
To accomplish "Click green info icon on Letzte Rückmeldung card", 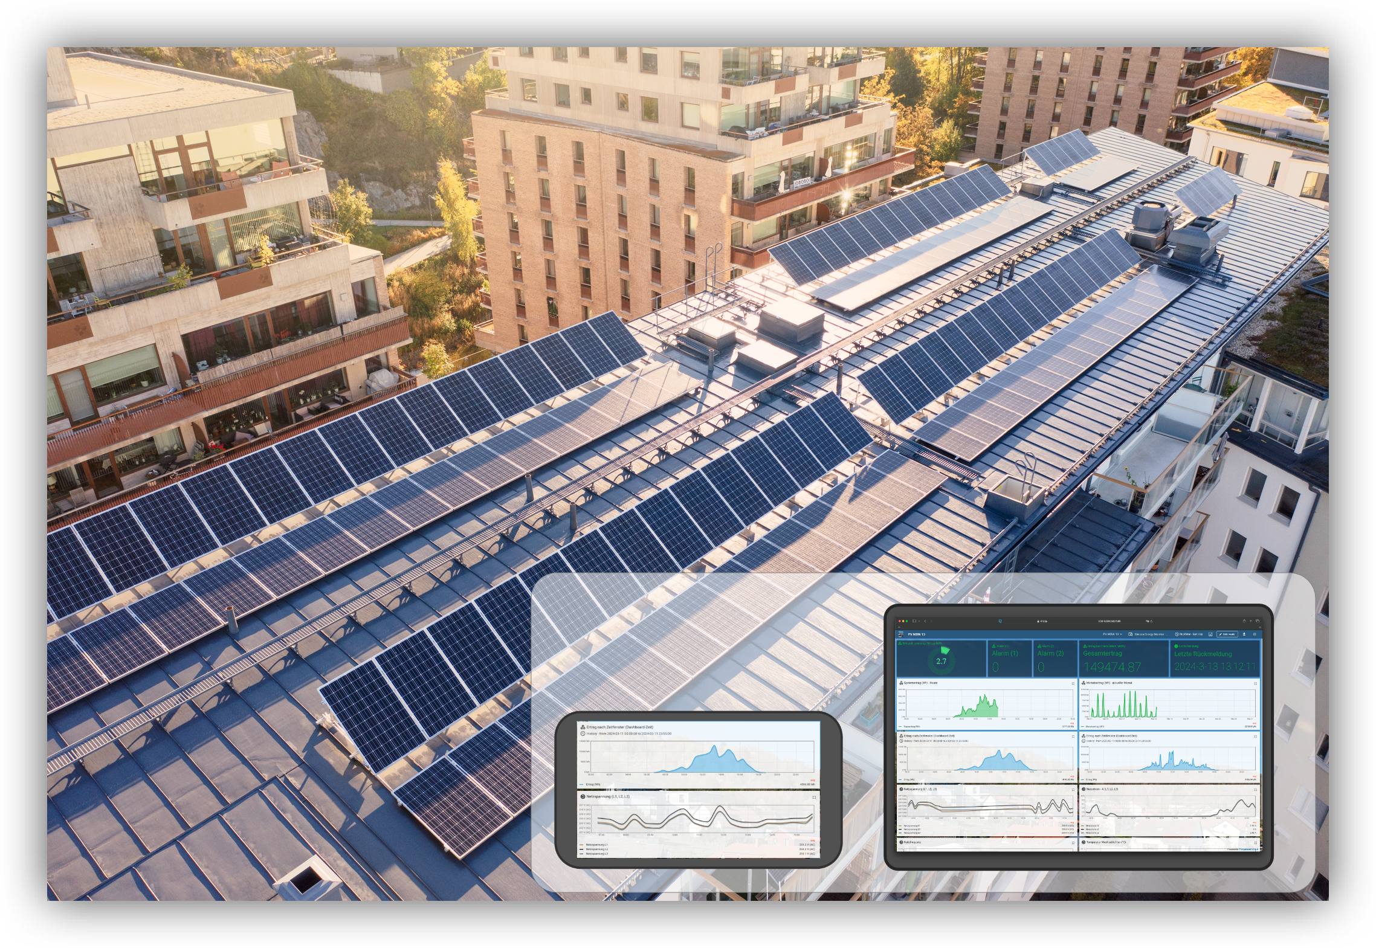I will (1176, 647).
